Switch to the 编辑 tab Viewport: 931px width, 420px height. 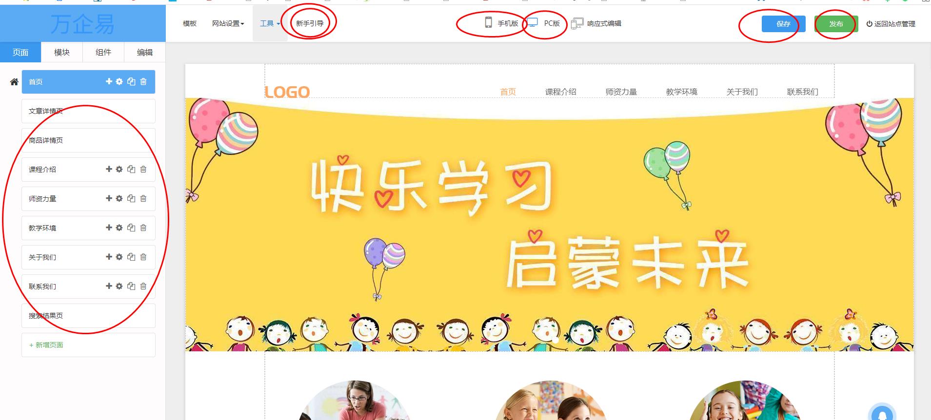click(x=145, y=52)
